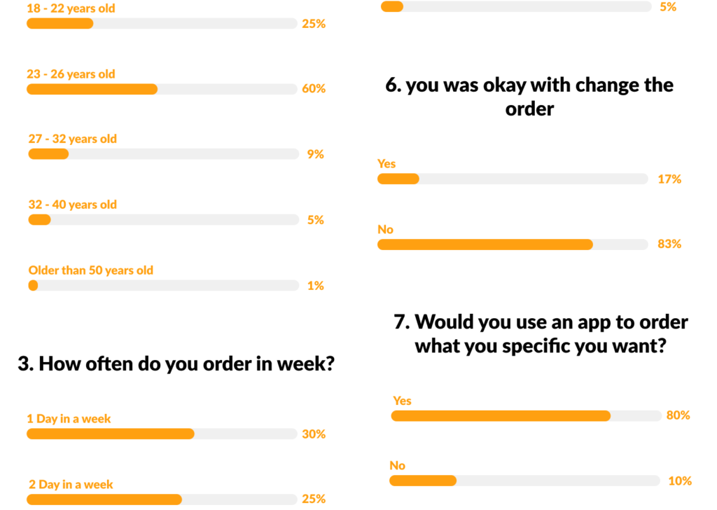The image size is (717, 510).
Task: Select the No bar showing 83%
Action: click(513, 244)
